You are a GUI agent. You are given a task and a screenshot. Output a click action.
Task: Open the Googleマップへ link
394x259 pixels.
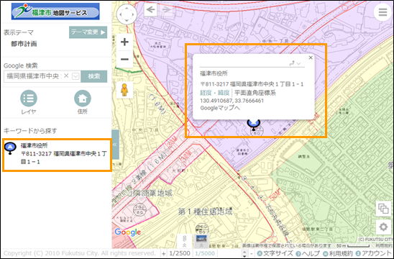pos(220,108)
